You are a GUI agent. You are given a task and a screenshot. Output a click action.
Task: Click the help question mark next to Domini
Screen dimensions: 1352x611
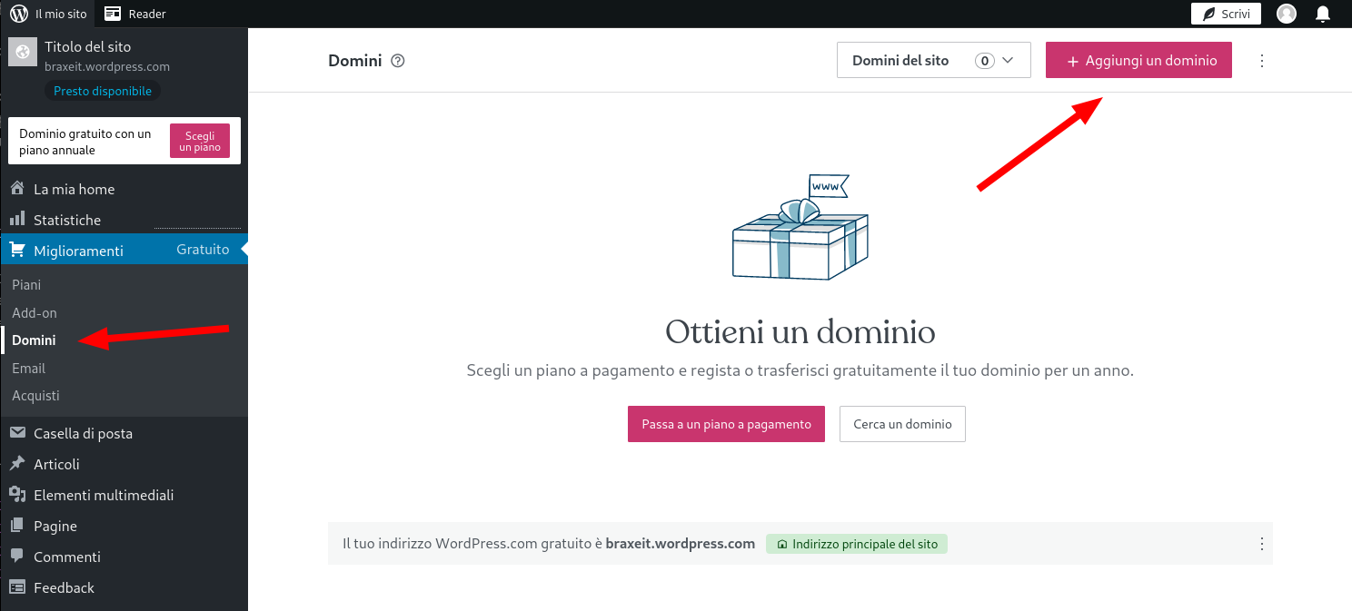pos(397,61)
